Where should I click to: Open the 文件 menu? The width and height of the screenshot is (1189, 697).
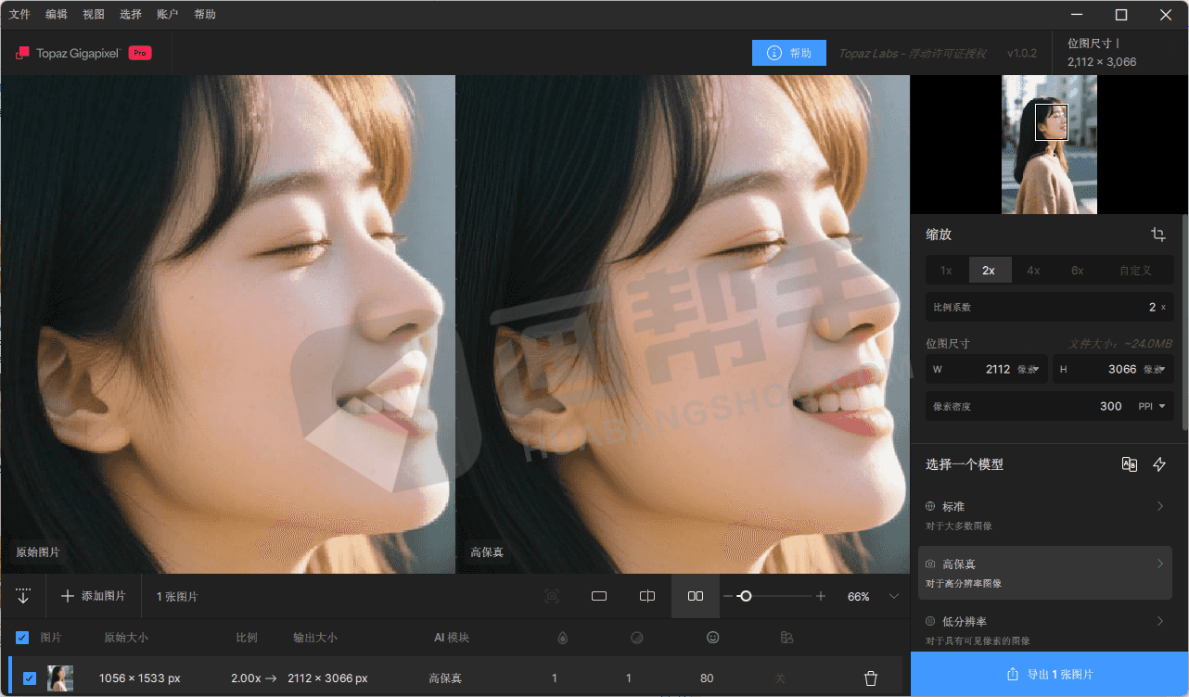point(19,15)
